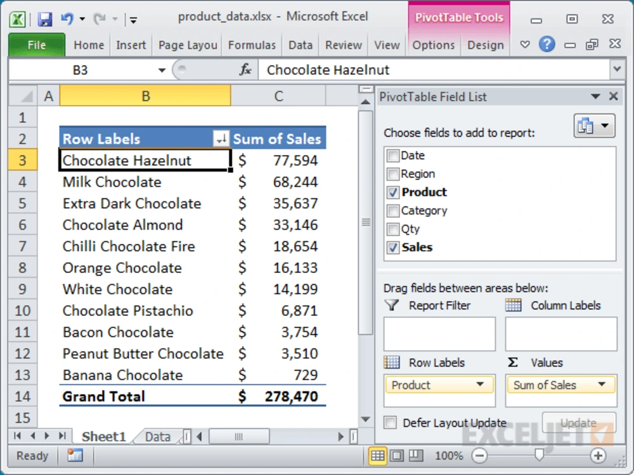Click the Save icon

tap(44, 19)
